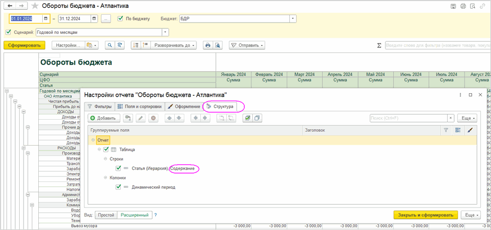Click the delete icon in structure toolbar

153,118
